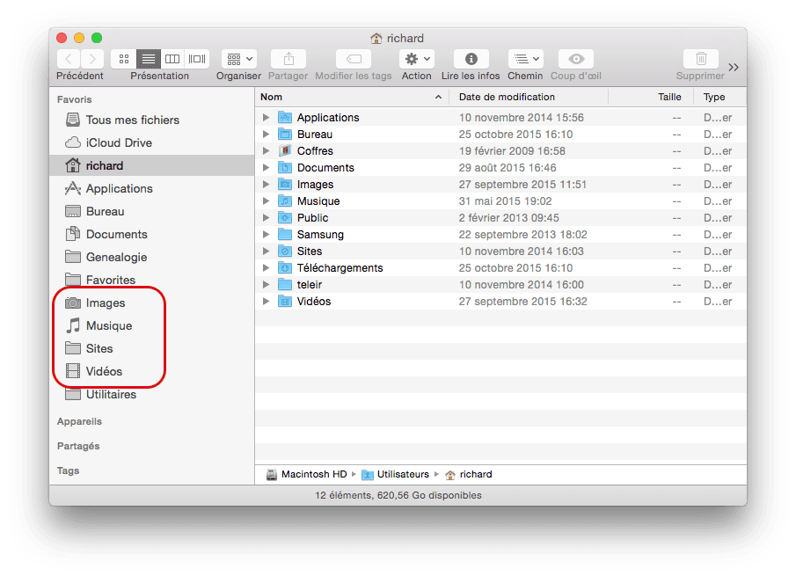Sort by Date de modification header

point(529,97)
